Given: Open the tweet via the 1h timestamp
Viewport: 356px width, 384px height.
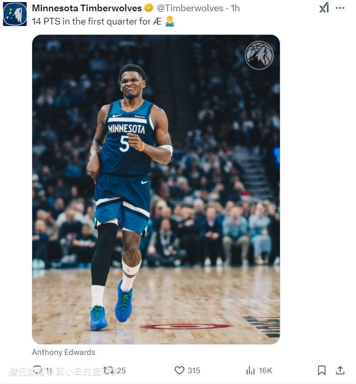Looking at the screenshot, I should 235,8.
